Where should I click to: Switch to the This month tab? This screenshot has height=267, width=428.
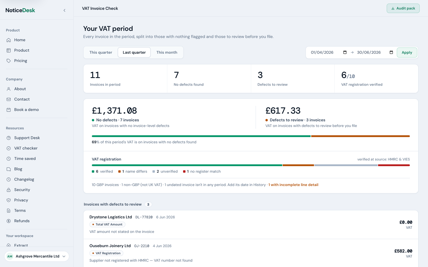tap(167, 53)
